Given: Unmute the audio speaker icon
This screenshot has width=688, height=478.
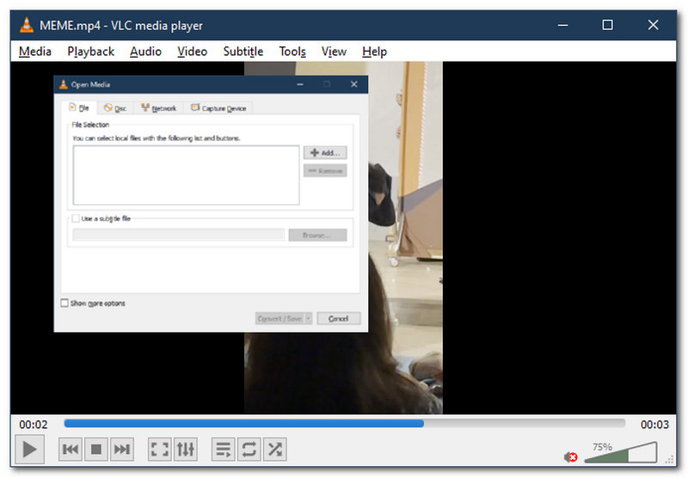Looking at the screenshot, I should tap(570, 457).
